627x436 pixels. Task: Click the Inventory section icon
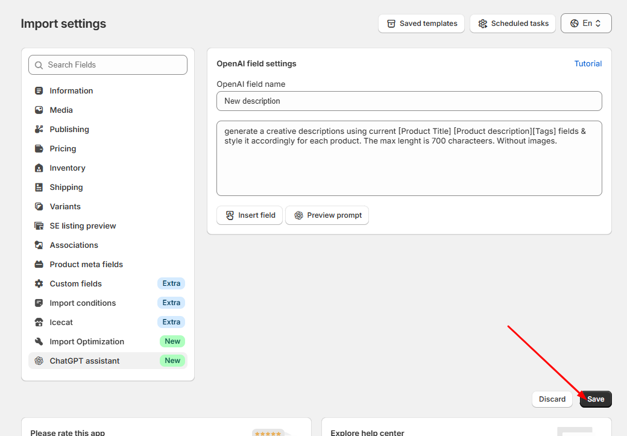click(39, 168)
